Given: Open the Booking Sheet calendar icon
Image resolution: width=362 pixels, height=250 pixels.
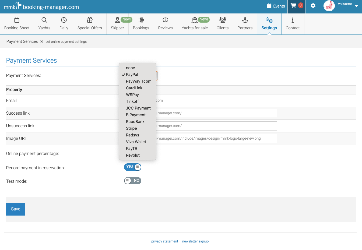Looking at the screenshot, I should pyautogui.click(x=17, y=20).
